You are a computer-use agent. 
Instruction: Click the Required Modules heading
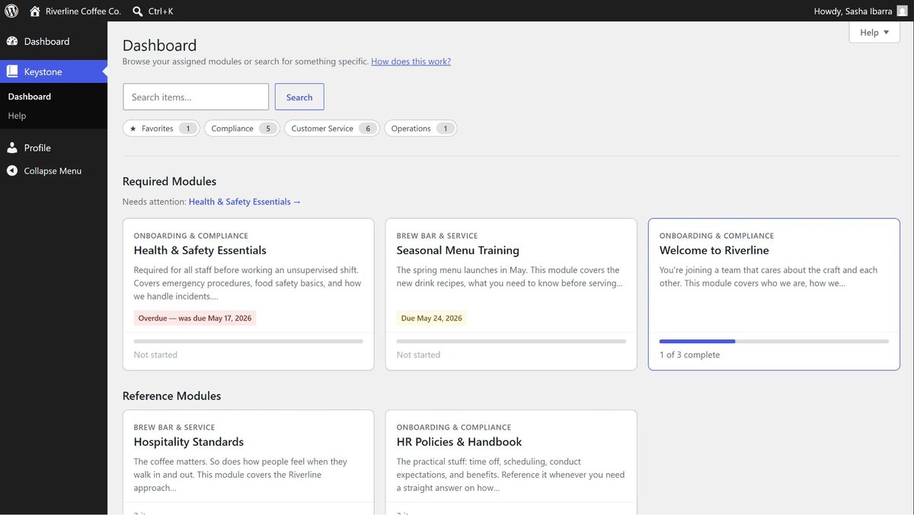tap(169, 181)
